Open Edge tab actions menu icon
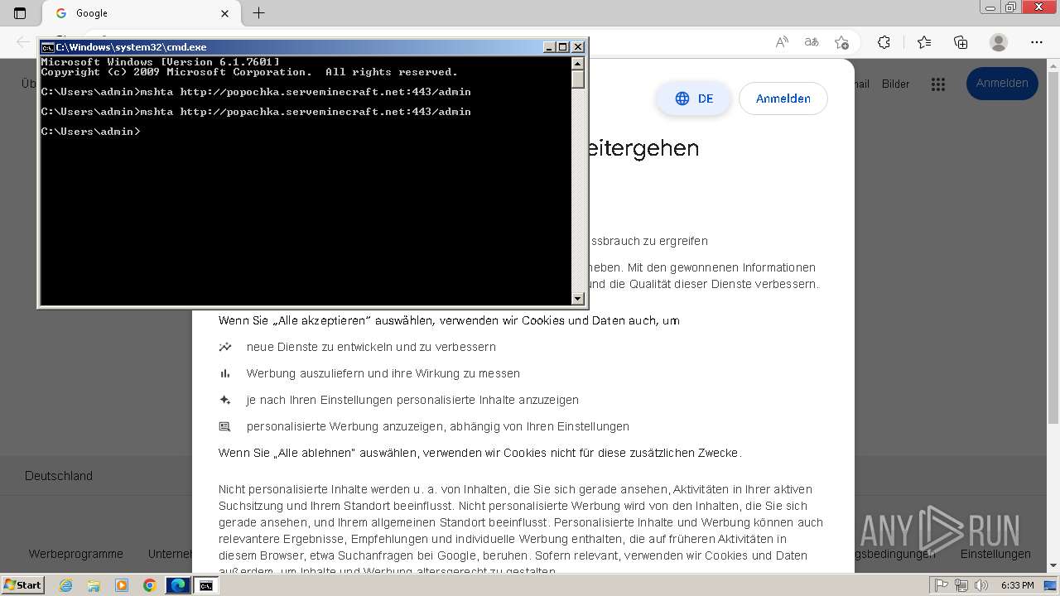The width and height of the screenshot is (1060, 596). tap(20, 13)
